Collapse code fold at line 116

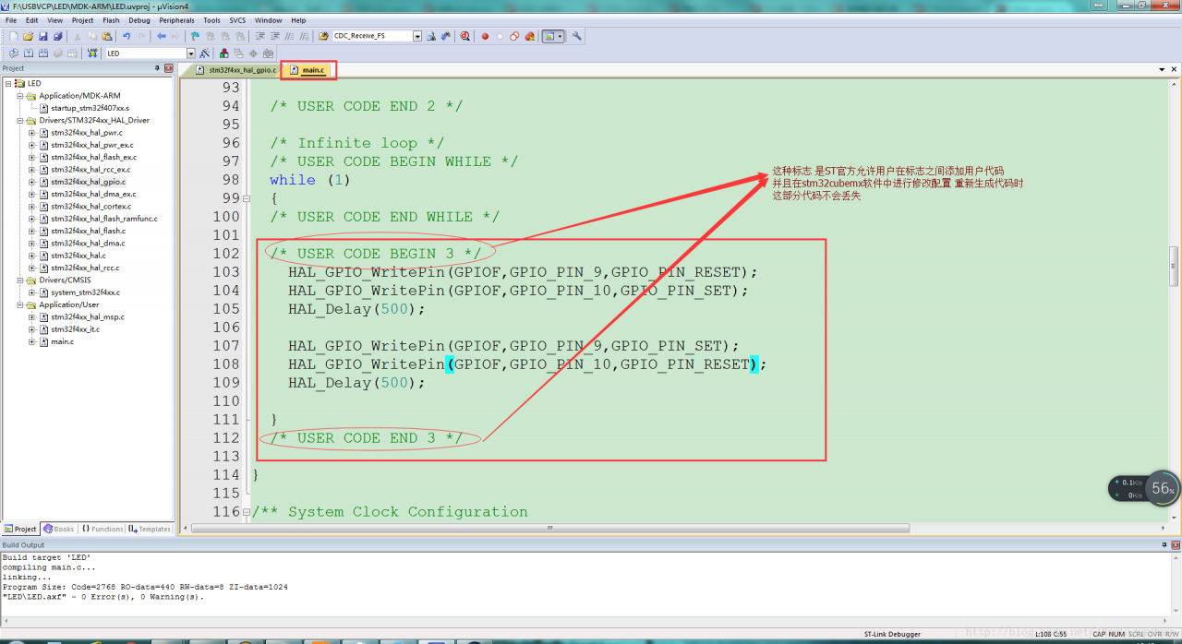point(247,512)
